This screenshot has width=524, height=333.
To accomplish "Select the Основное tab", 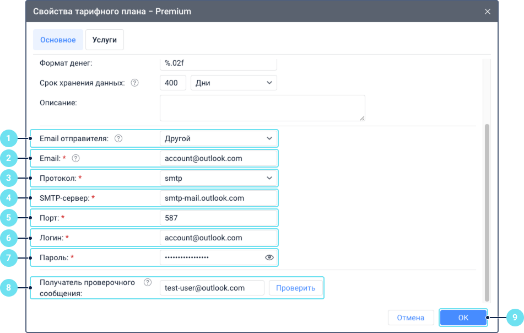I will click(x=58, y=40).
